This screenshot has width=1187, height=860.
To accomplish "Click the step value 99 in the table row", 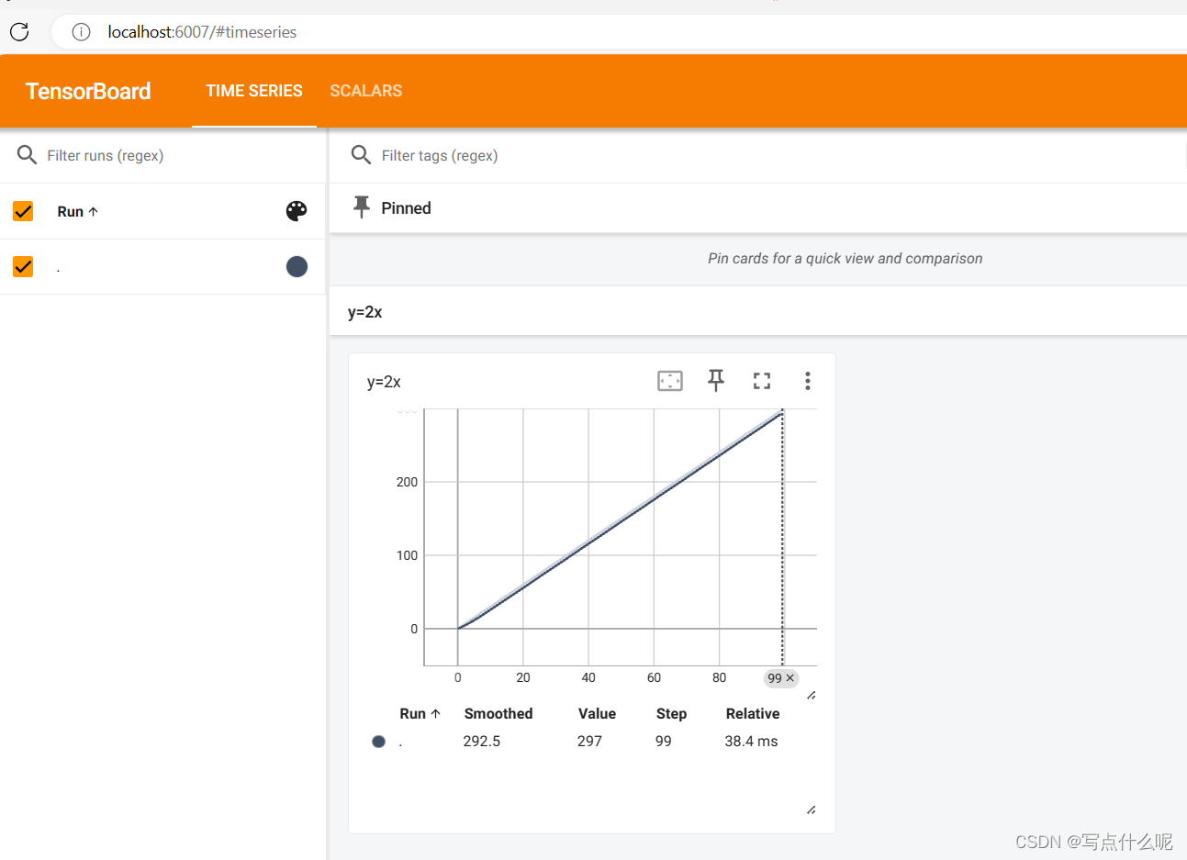I will [664, 741].
